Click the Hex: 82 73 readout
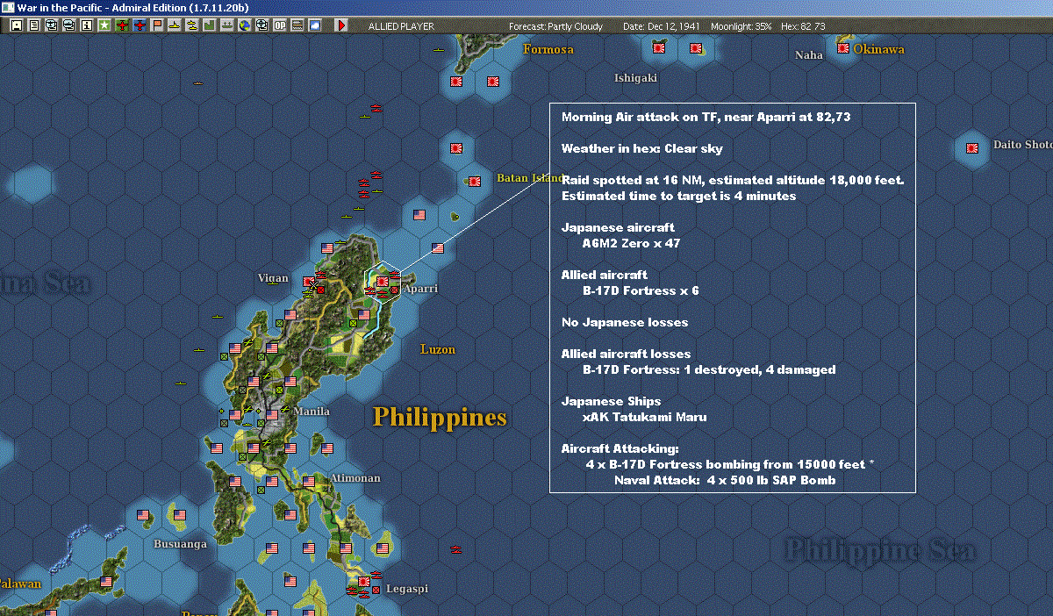1053x616 pixels. [803, 26]
